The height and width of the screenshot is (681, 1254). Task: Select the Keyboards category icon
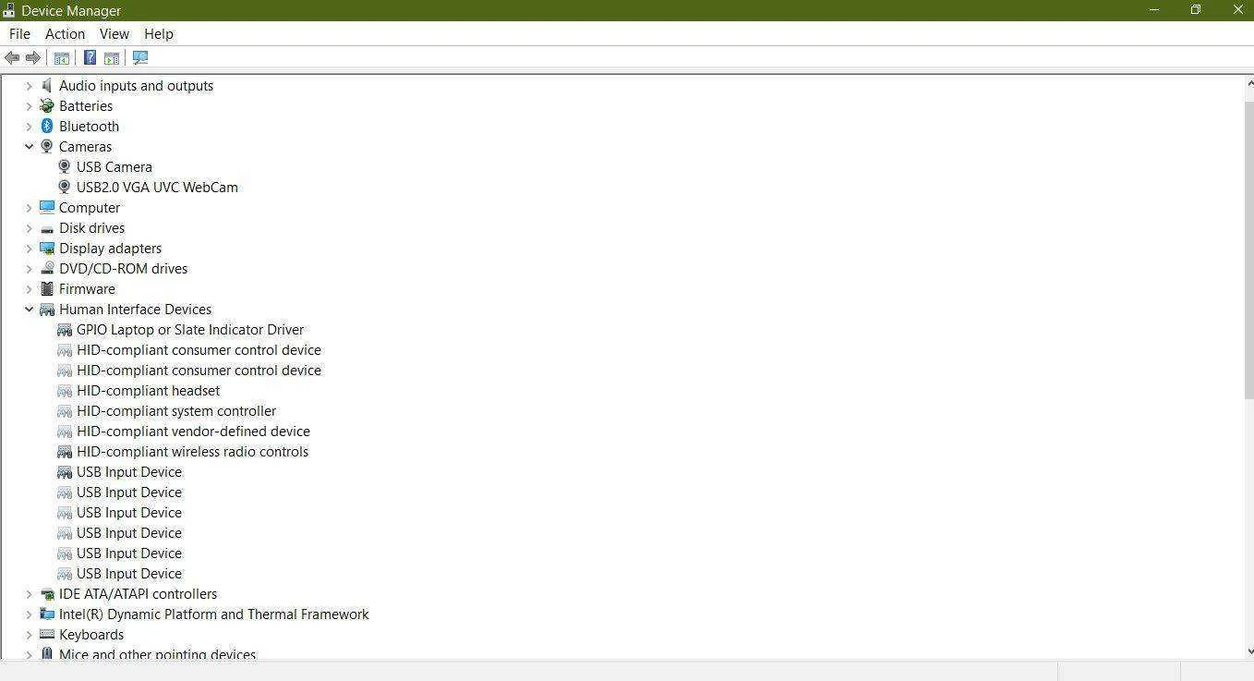pos(47,634)
